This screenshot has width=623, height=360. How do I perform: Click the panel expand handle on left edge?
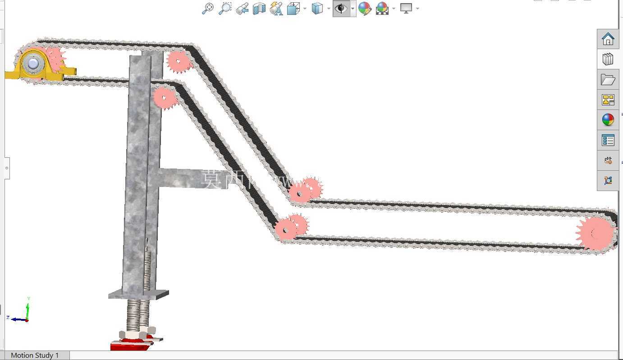pos(7,168)
